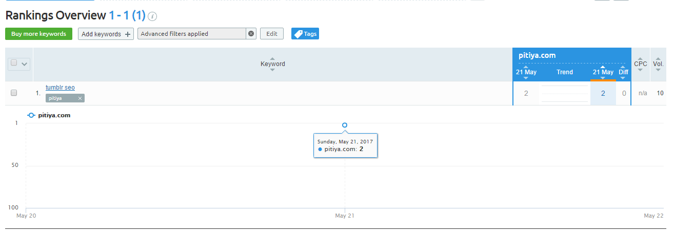Viewport: 674px width, 233px height.
Task: Click the Trend sparkline for tumblr seo
Action: pos(565,94)
